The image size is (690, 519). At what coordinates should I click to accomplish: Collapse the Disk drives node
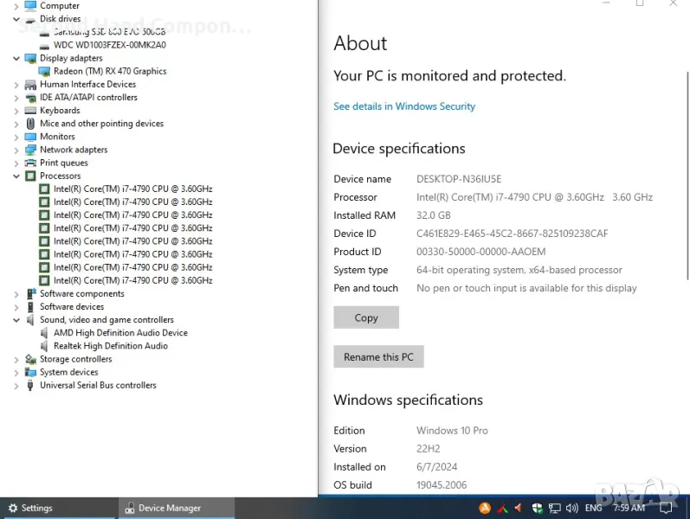(16, 19)
